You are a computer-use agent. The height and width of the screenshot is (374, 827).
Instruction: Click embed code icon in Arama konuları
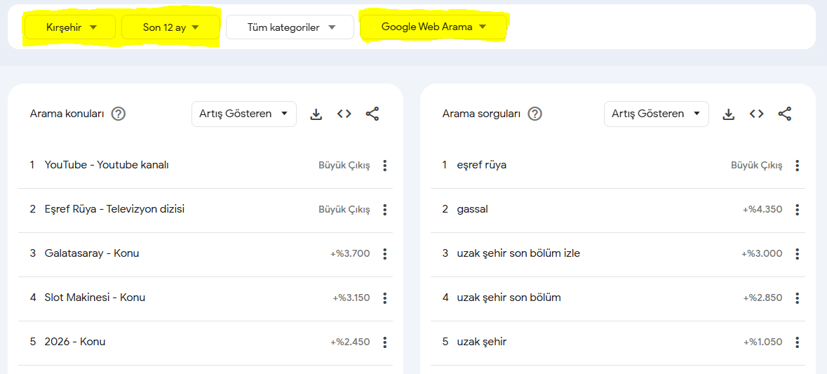tap(344, 114)
